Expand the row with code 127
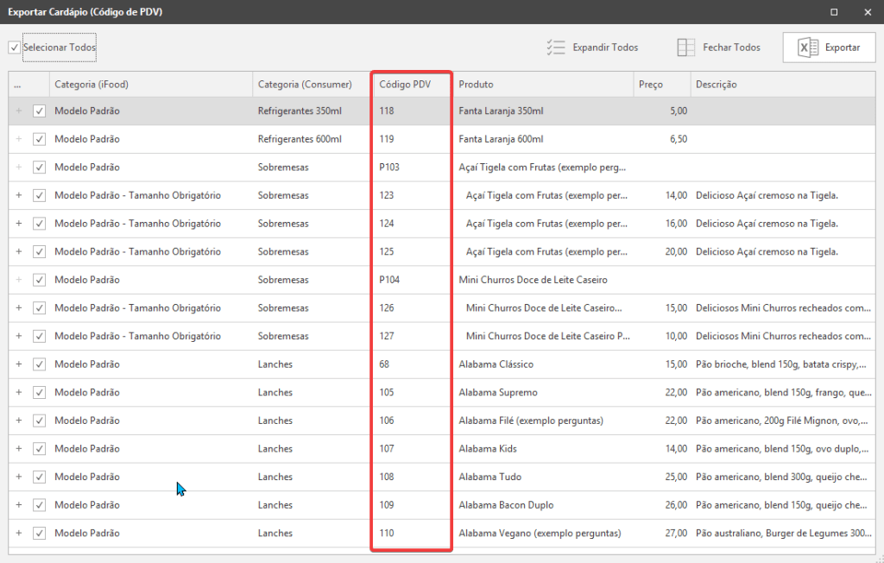This screenshot has height=563, width=884. pos(19,336)
